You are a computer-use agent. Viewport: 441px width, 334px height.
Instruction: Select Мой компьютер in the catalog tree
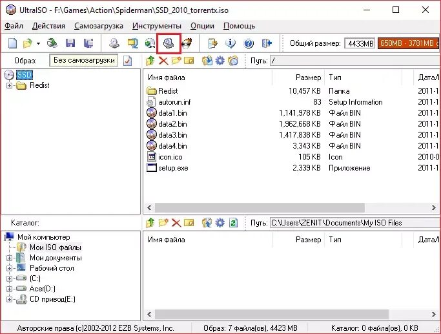click(x=44, y=237)
